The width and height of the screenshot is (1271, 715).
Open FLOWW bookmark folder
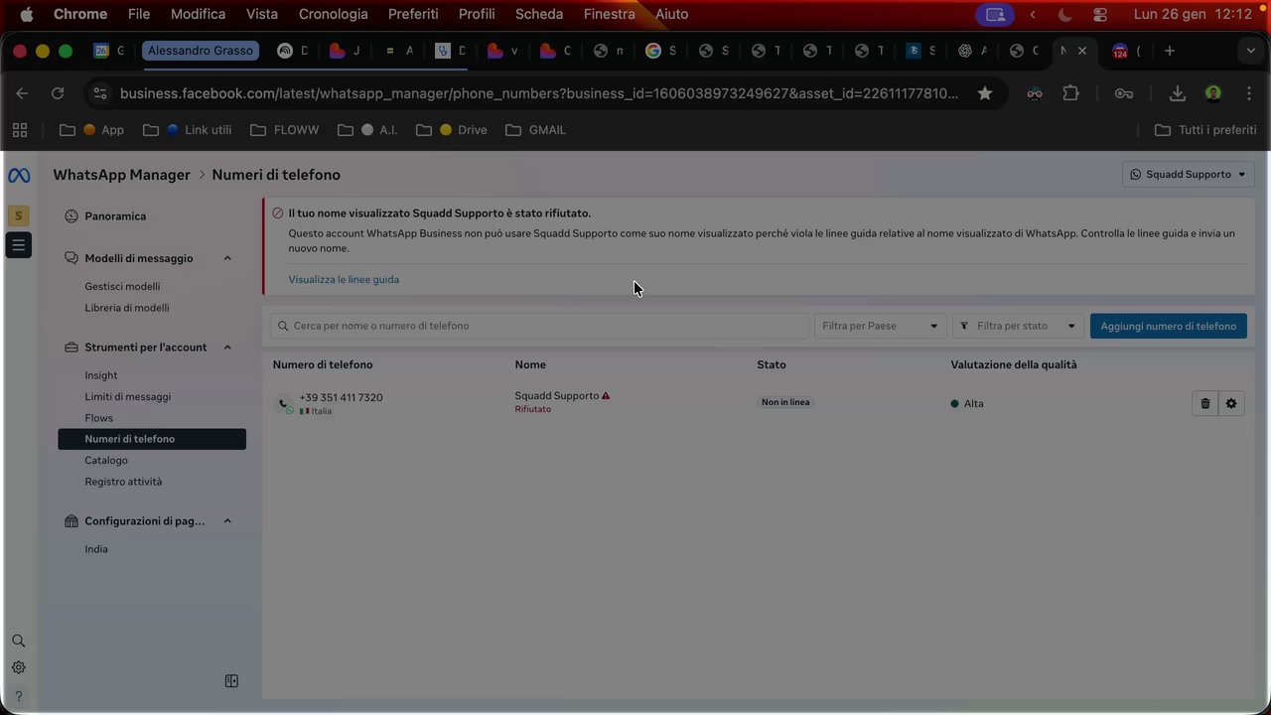(x=285, y=130)
